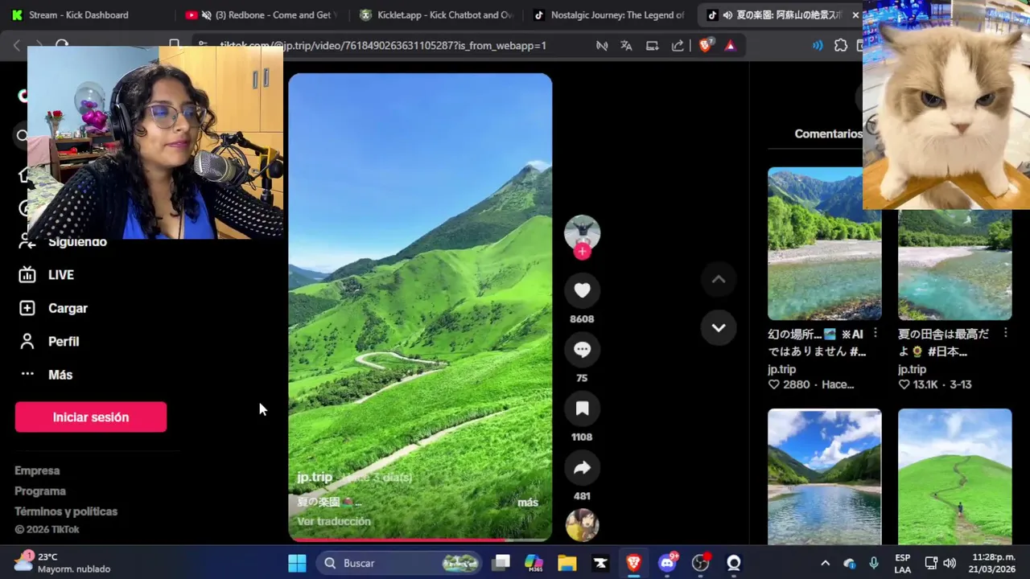Go to next video with down arrow
This screenshot has width=1030, height=579.
[x=719, y=328]
